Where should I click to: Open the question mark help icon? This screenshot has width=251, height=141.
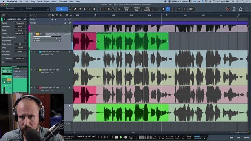coord(179,9)
